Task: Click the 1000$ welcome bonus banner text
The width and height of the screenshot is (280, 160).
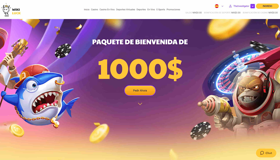Action: 140,69
